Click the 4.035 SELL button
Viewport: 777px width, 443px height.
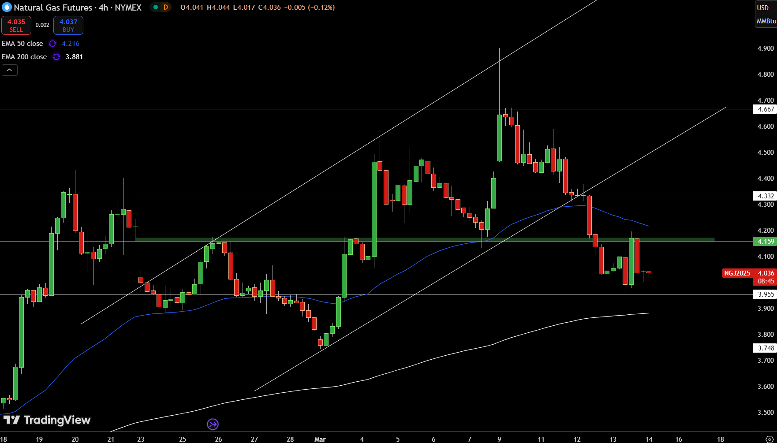(x=16, y=26)
